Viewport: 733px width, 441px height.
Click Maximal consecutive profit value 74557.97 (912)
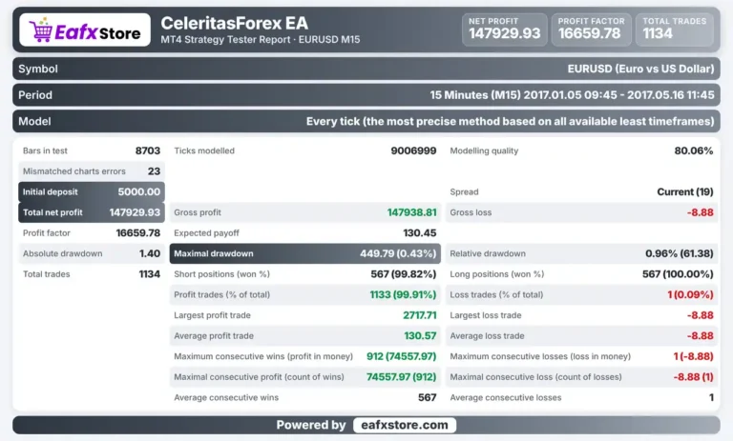click(x=401, y=376)
